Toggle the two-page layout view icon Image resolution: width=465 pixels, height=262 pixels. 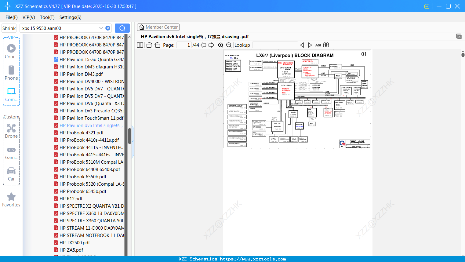click(140, 45)
